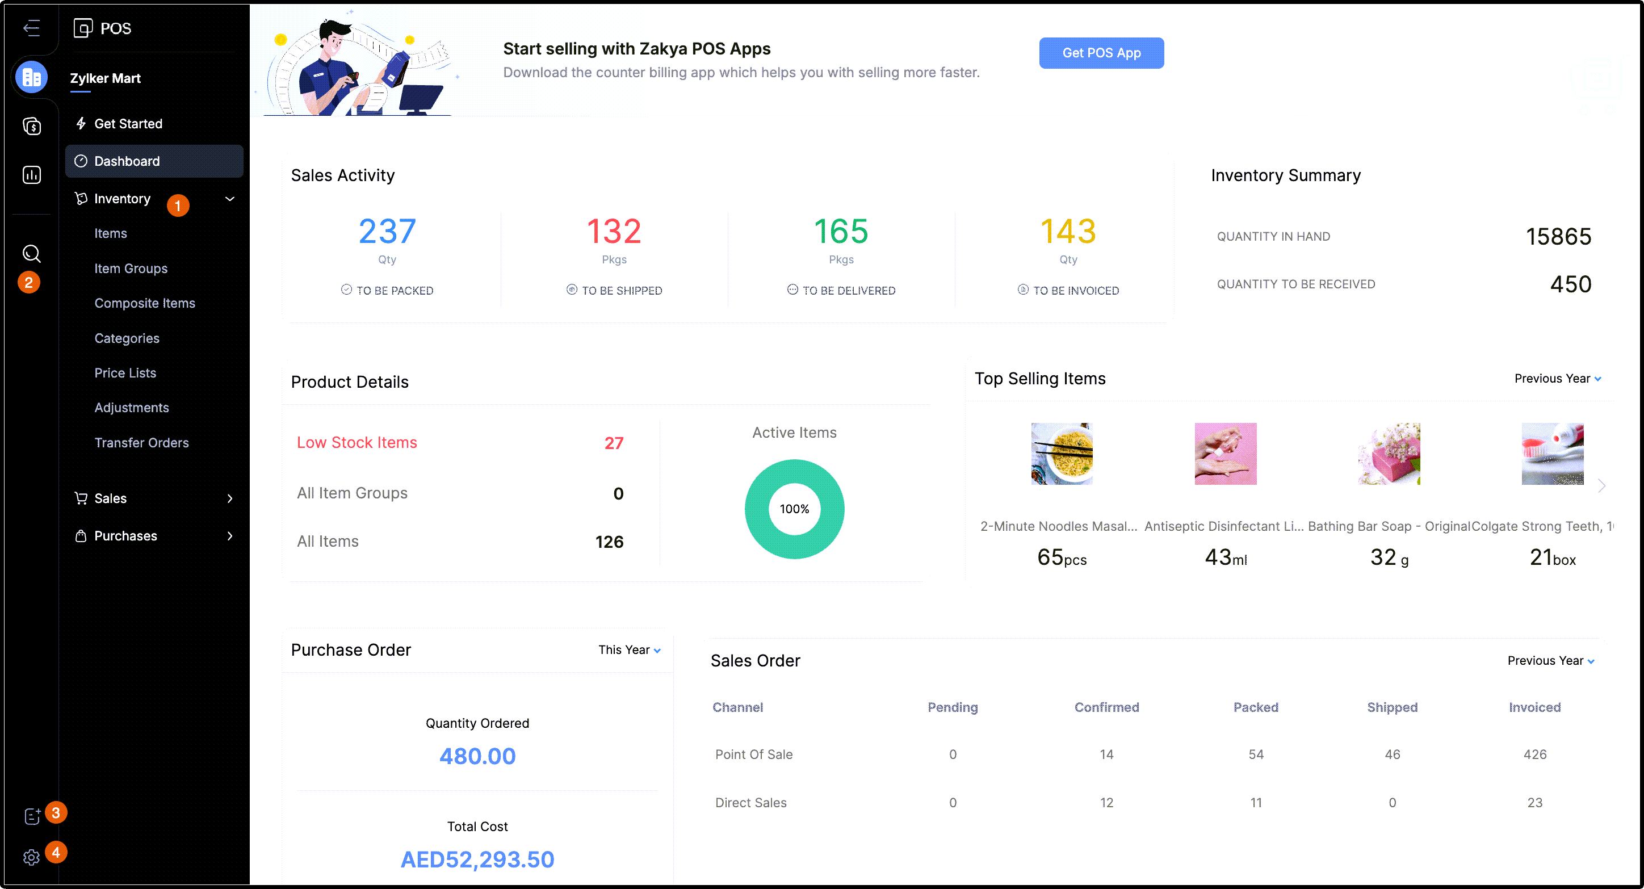Open Top Selling Items Previous Year dropdown
Screen dimensions: 1644x889
(1557, 379)
